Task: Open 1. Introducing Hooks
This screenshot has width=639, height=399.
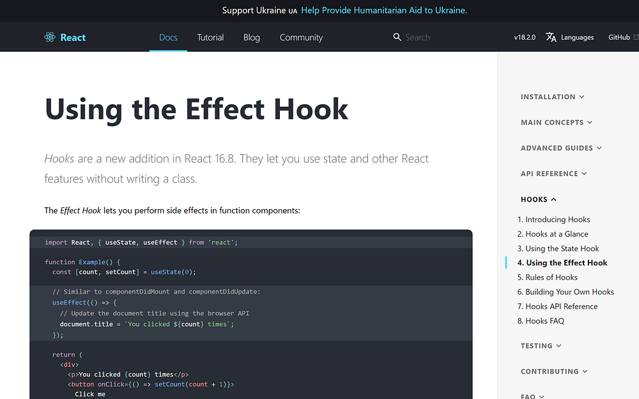Action: click(x=554, y=219)
